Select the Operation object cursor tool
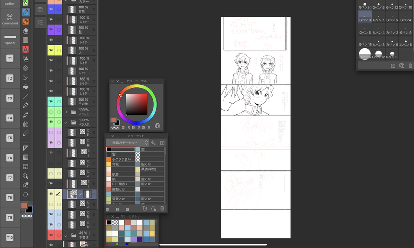 (25, 176)
